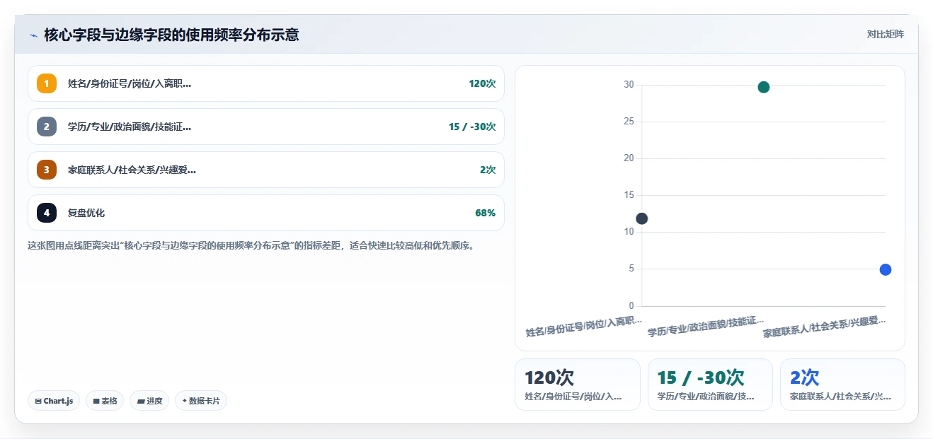Image resolution: width=933 pixels, height=439 pixels.
Task: Select the 复盘优化 list row
Action: pyautogui.click(x=266, y=213)
